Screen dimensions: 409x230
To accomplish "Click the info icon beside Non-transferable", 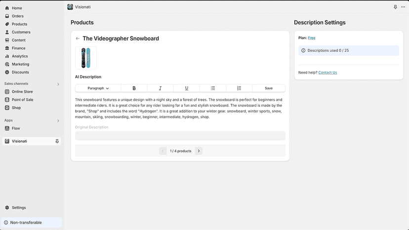I will (x=6, y=223).
